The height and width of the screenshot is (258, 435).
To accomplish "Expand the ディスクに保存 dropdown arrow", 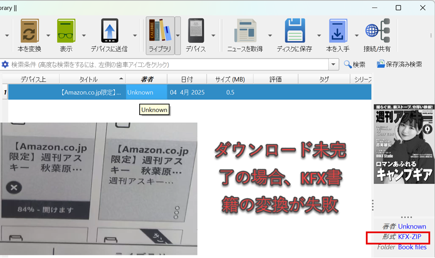I will (x=319, y=35).
